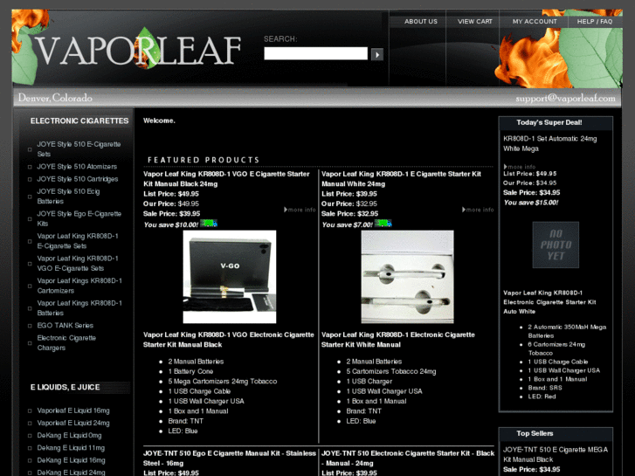
Task: Open JOYE Style 510 Ecig Batteries category
Action: click(68, 196)
